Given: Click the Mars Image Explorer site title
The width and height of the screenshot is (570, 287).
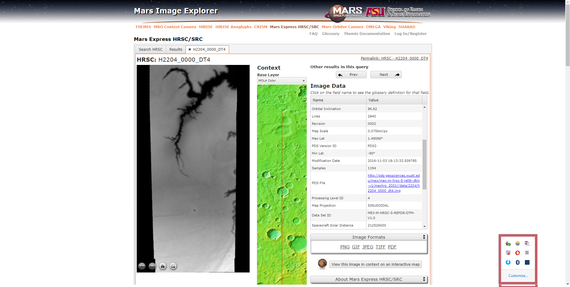Looking at the screenshot, I should click(x=176, y=11).
